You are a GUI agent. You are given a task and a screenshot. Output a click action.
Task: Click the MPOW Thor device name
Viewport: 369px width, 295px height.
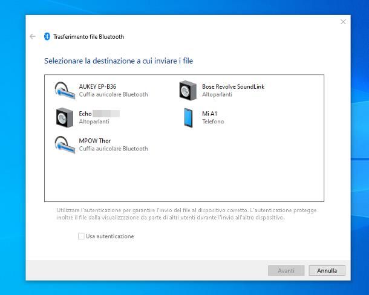coord(94,141)
